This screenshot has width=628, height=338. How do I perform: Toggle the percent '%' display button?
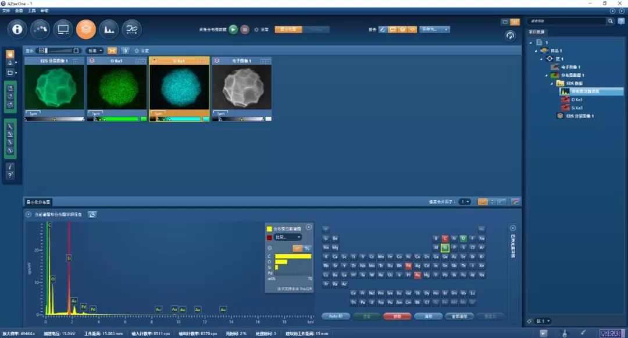[307, 248]
